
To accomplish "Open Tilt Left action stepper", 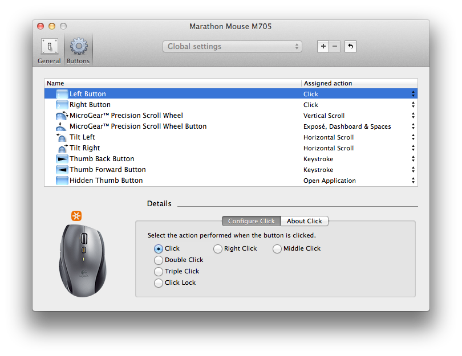I will click(x=413, y=137).
